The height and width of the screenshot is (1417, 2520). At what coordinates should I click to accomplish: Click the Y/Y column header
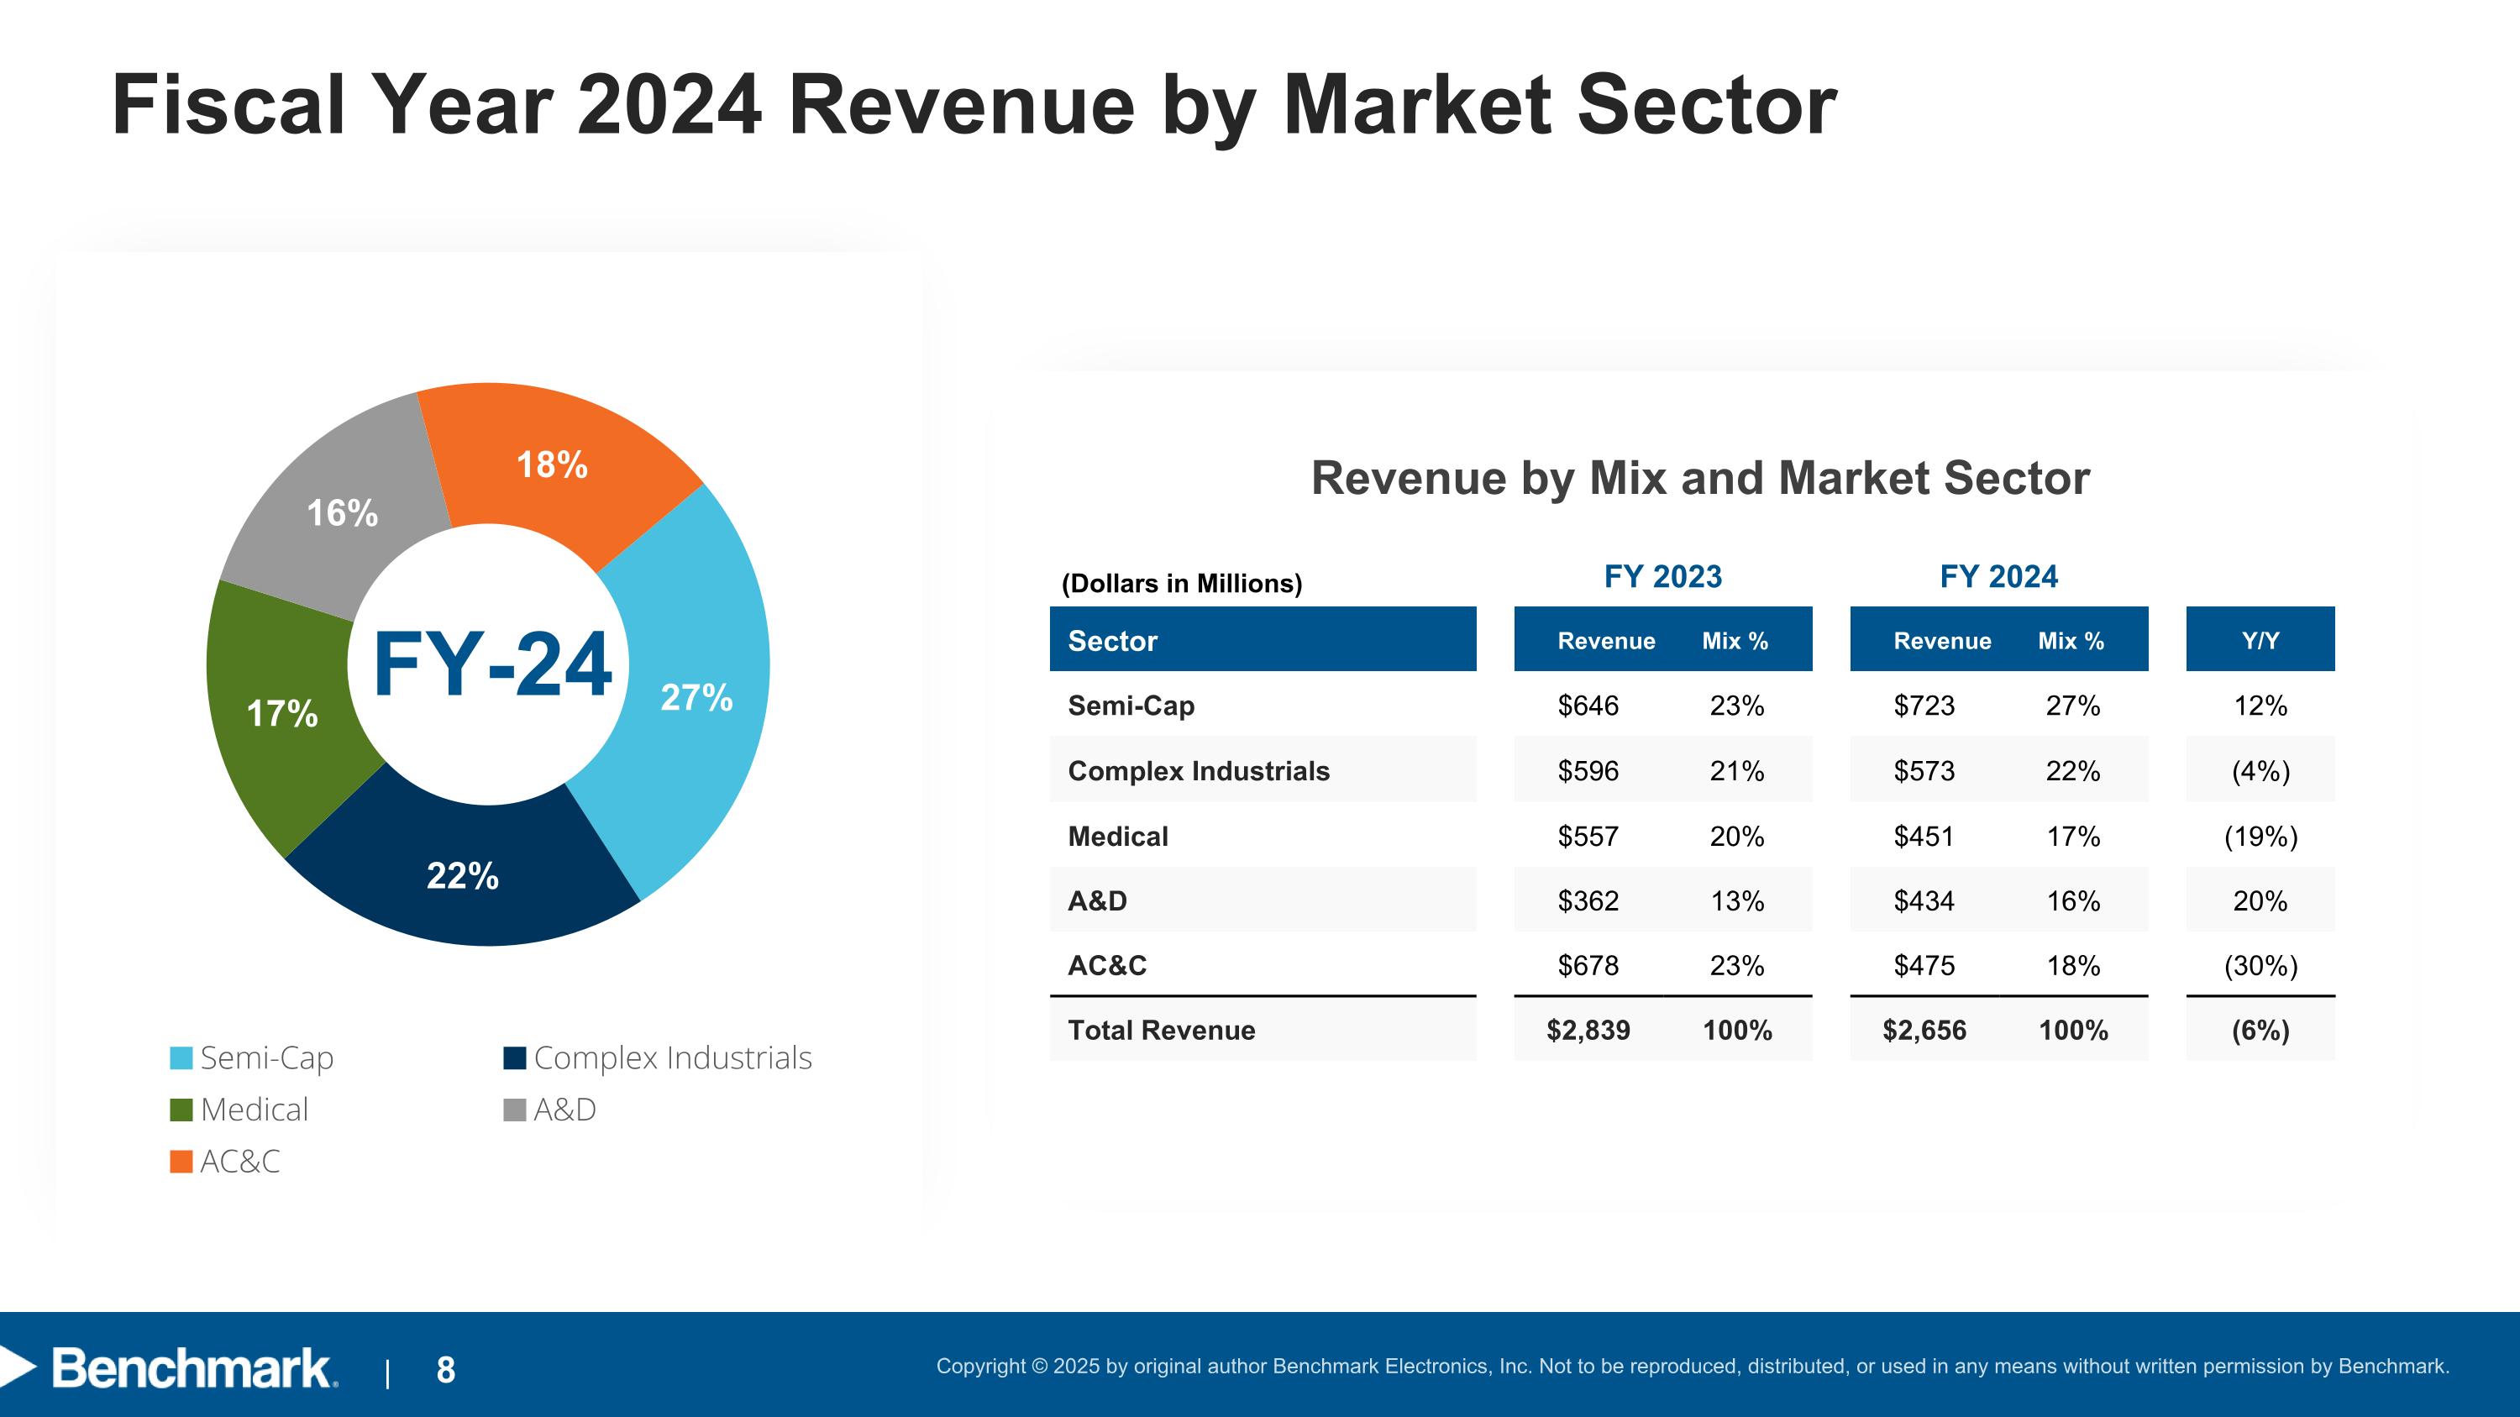click(2260, 639)
